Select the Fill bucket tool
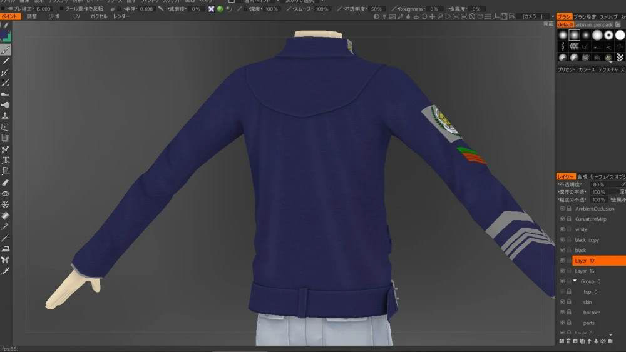The width and height of the screenshot is (626, 352). pyautogui.click(x=5, y=216)
